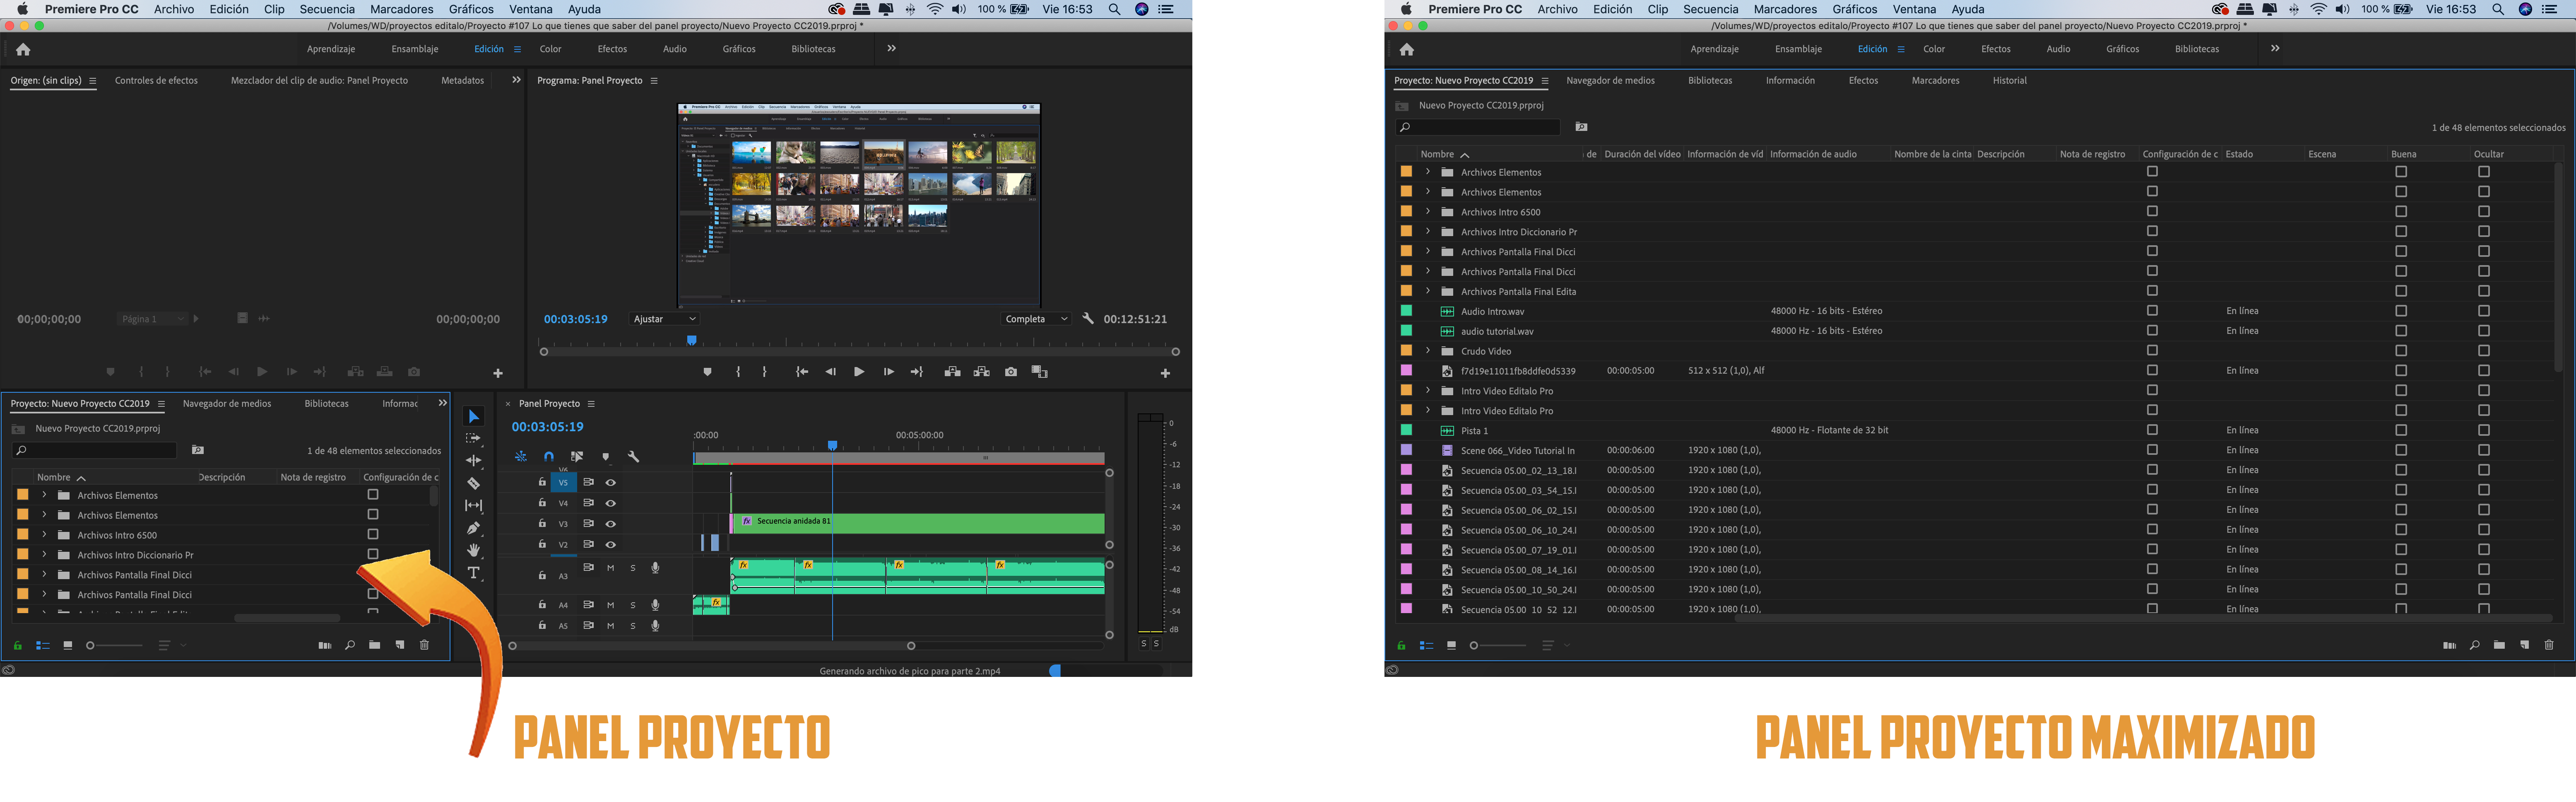Show overflow tabs of left project panel
This screenshot has height=802, width=2576.
442,403
